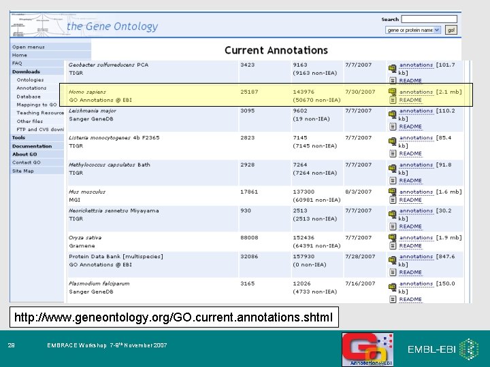Click the README icon in Listeria monocytogenes row
Image resolution: width=490 pixels, height=367 pixels.
(393, 153)
